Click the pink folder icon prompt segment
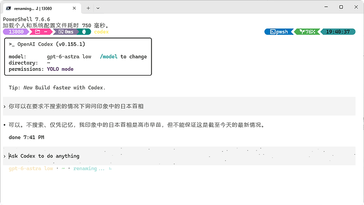 click(x=41, y=32)
